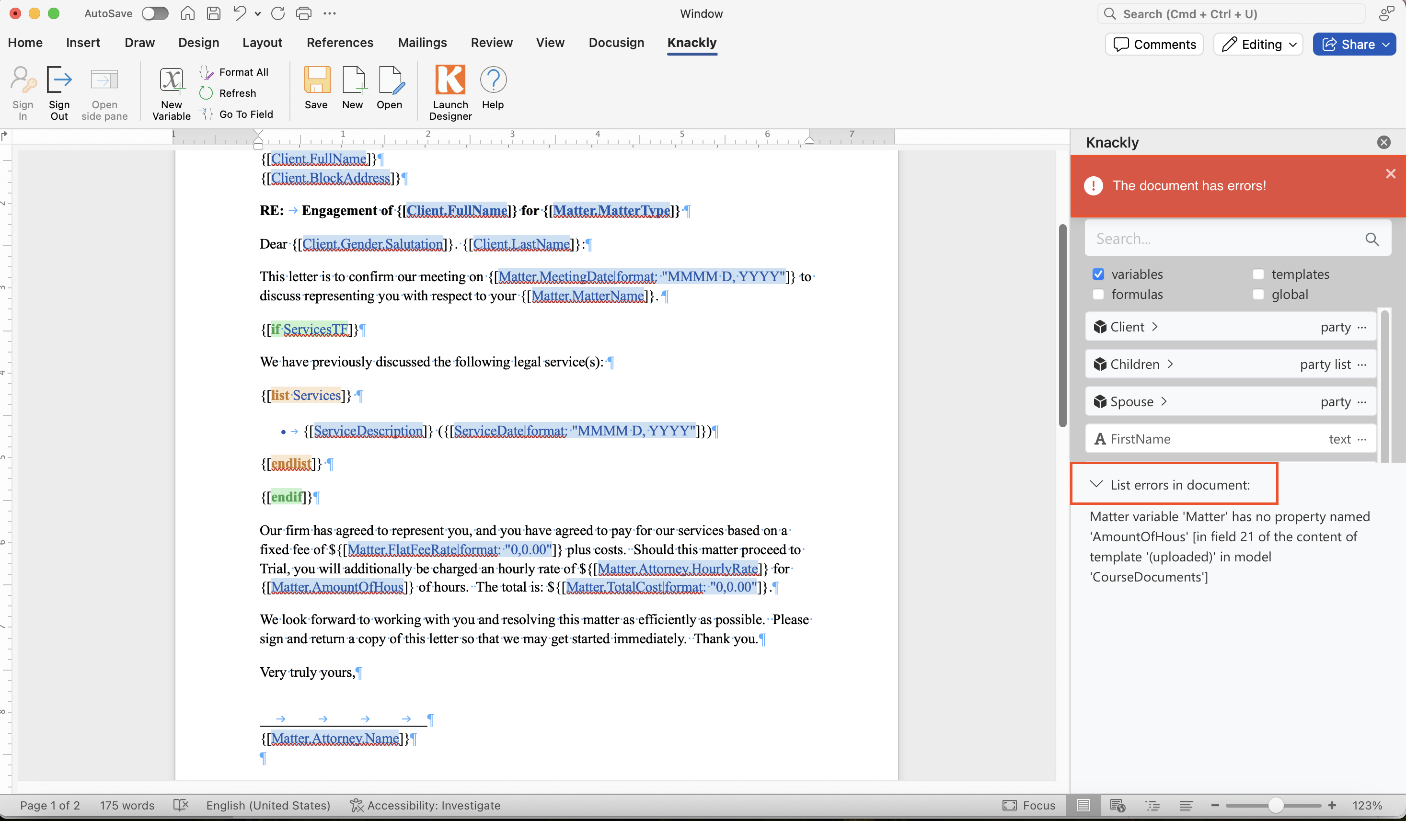Enable the formulas checkbox
Image resolution: width=1406 pixels, height=821 pixels.
pyautogui.click(x=1098, y=294)
